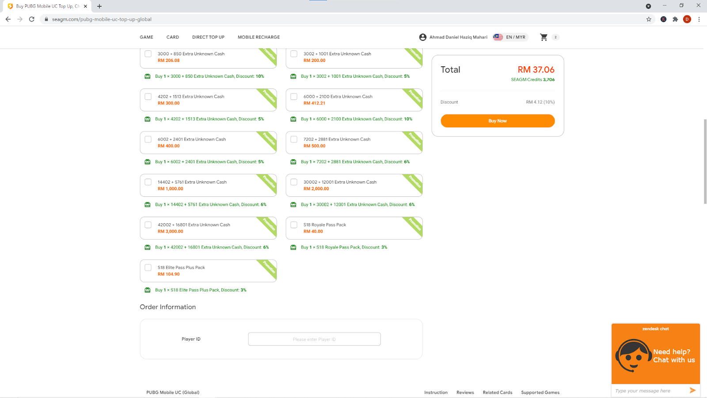Switch to the Instruction tab

coord(436,392)
